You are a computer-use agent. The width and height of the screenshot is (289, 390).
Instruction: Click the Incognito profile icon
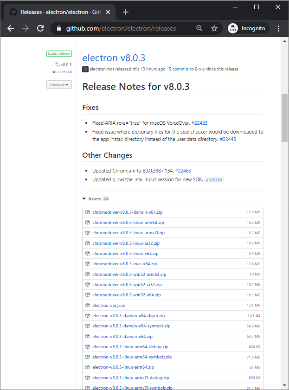click(233, 28)
